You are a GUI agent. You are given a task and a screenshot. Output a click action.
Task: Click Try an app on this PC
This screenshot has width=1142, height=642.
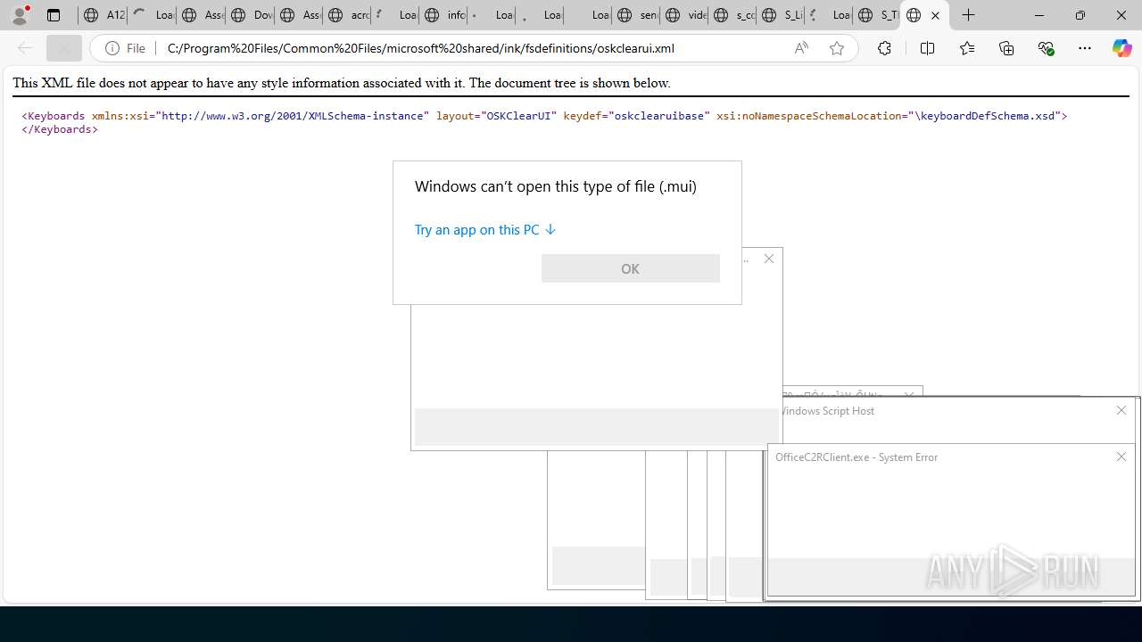485,230
